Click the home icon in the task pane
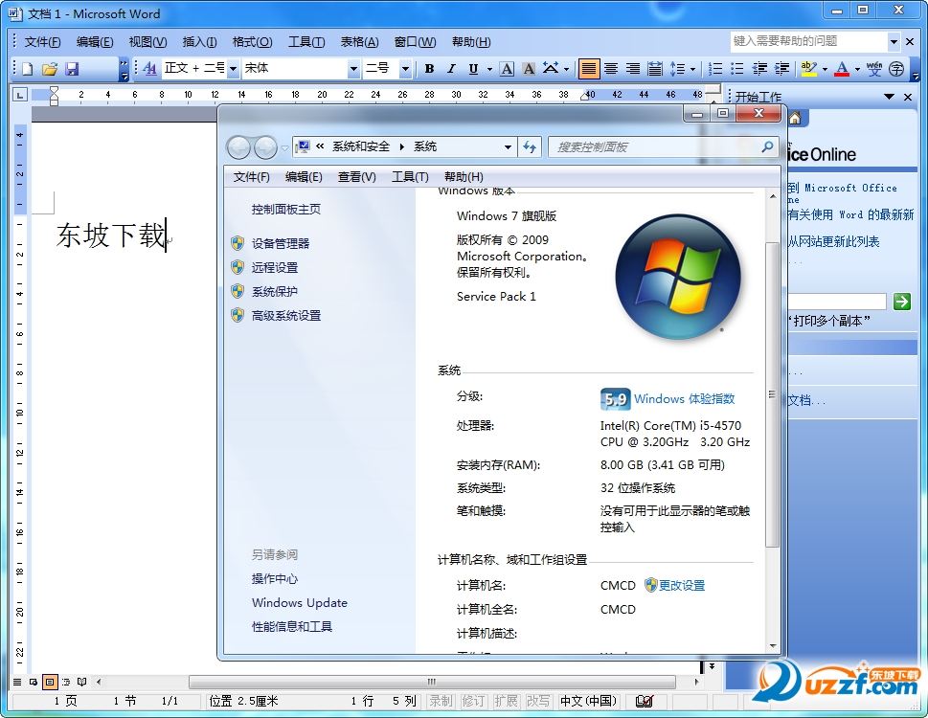The image size is (928, 718). pyautogui.click(x=795, y=119)
